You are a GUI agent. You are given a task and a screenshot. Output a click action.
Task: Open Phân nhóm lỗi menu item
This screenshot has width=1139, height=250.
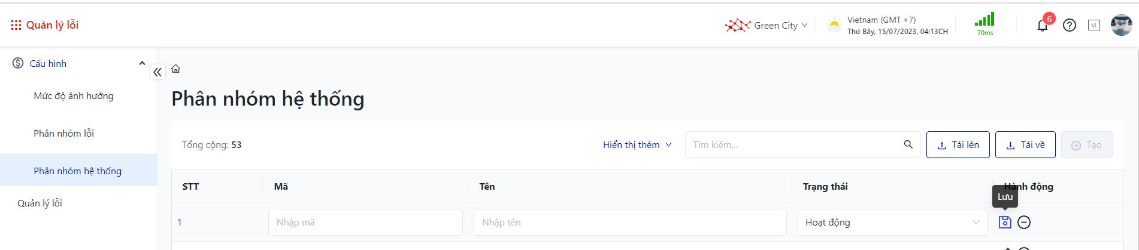tap(64, 134)
